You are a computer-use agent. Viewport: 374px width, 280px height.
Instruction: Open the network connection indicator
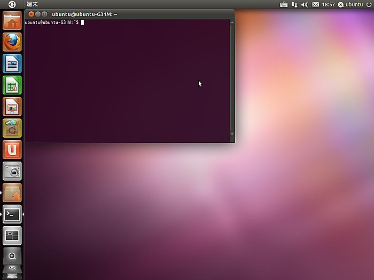(x=294, y=4)
